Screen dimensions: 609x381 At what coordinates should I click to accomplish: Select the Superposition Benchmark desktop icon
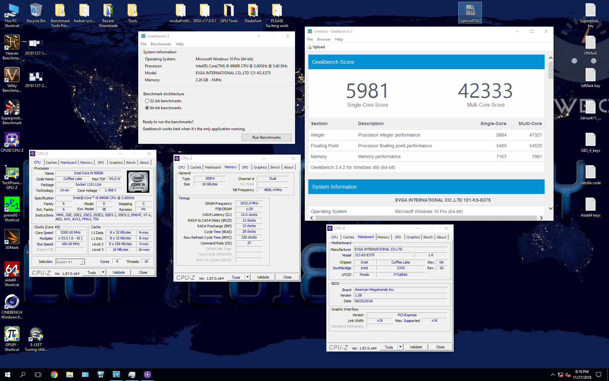tap(12, 112)
